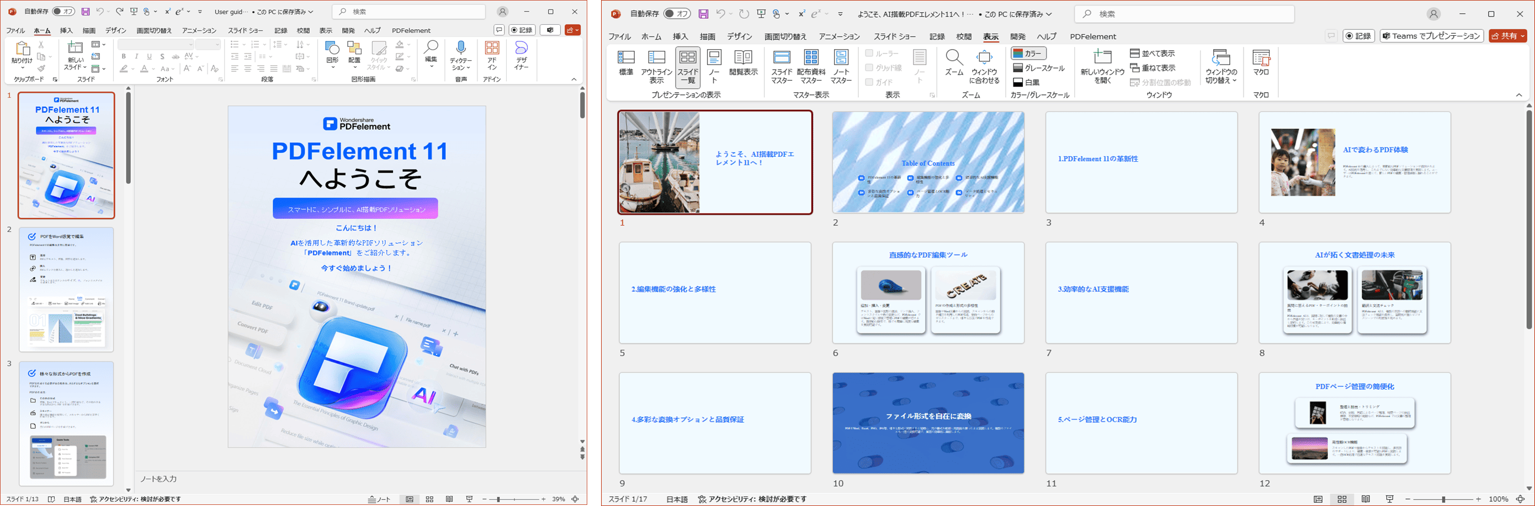Select Color mode in right window ribbon
1535x506 pixels.
[x=1028, y=53]
